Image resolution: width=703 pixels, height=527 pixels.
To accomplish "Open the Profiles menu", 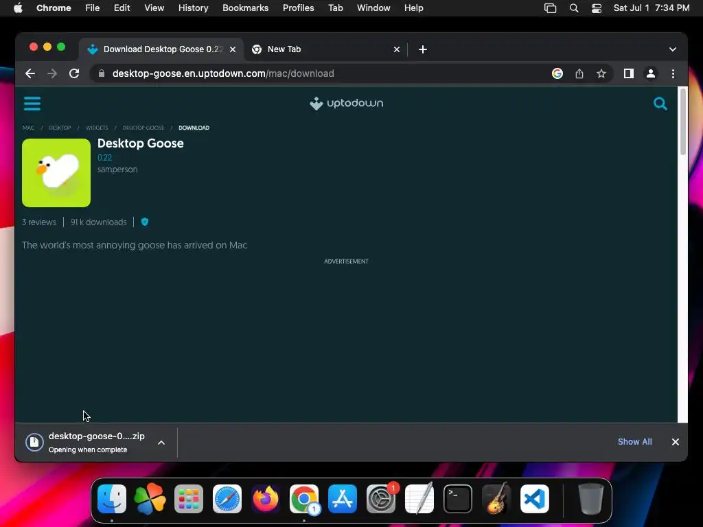I will click(x=298, y=8).
